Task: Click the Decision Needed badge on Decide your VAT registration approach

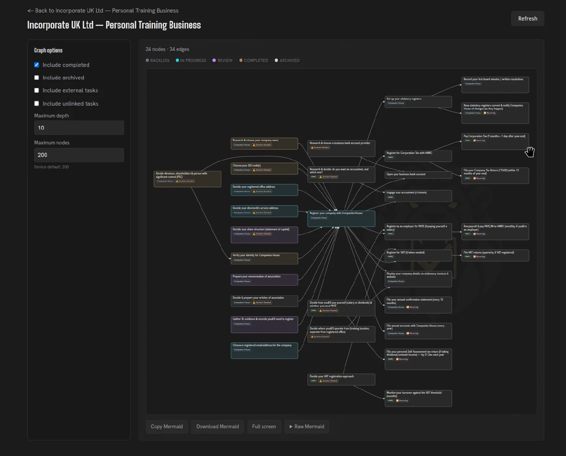Action: 328,381
